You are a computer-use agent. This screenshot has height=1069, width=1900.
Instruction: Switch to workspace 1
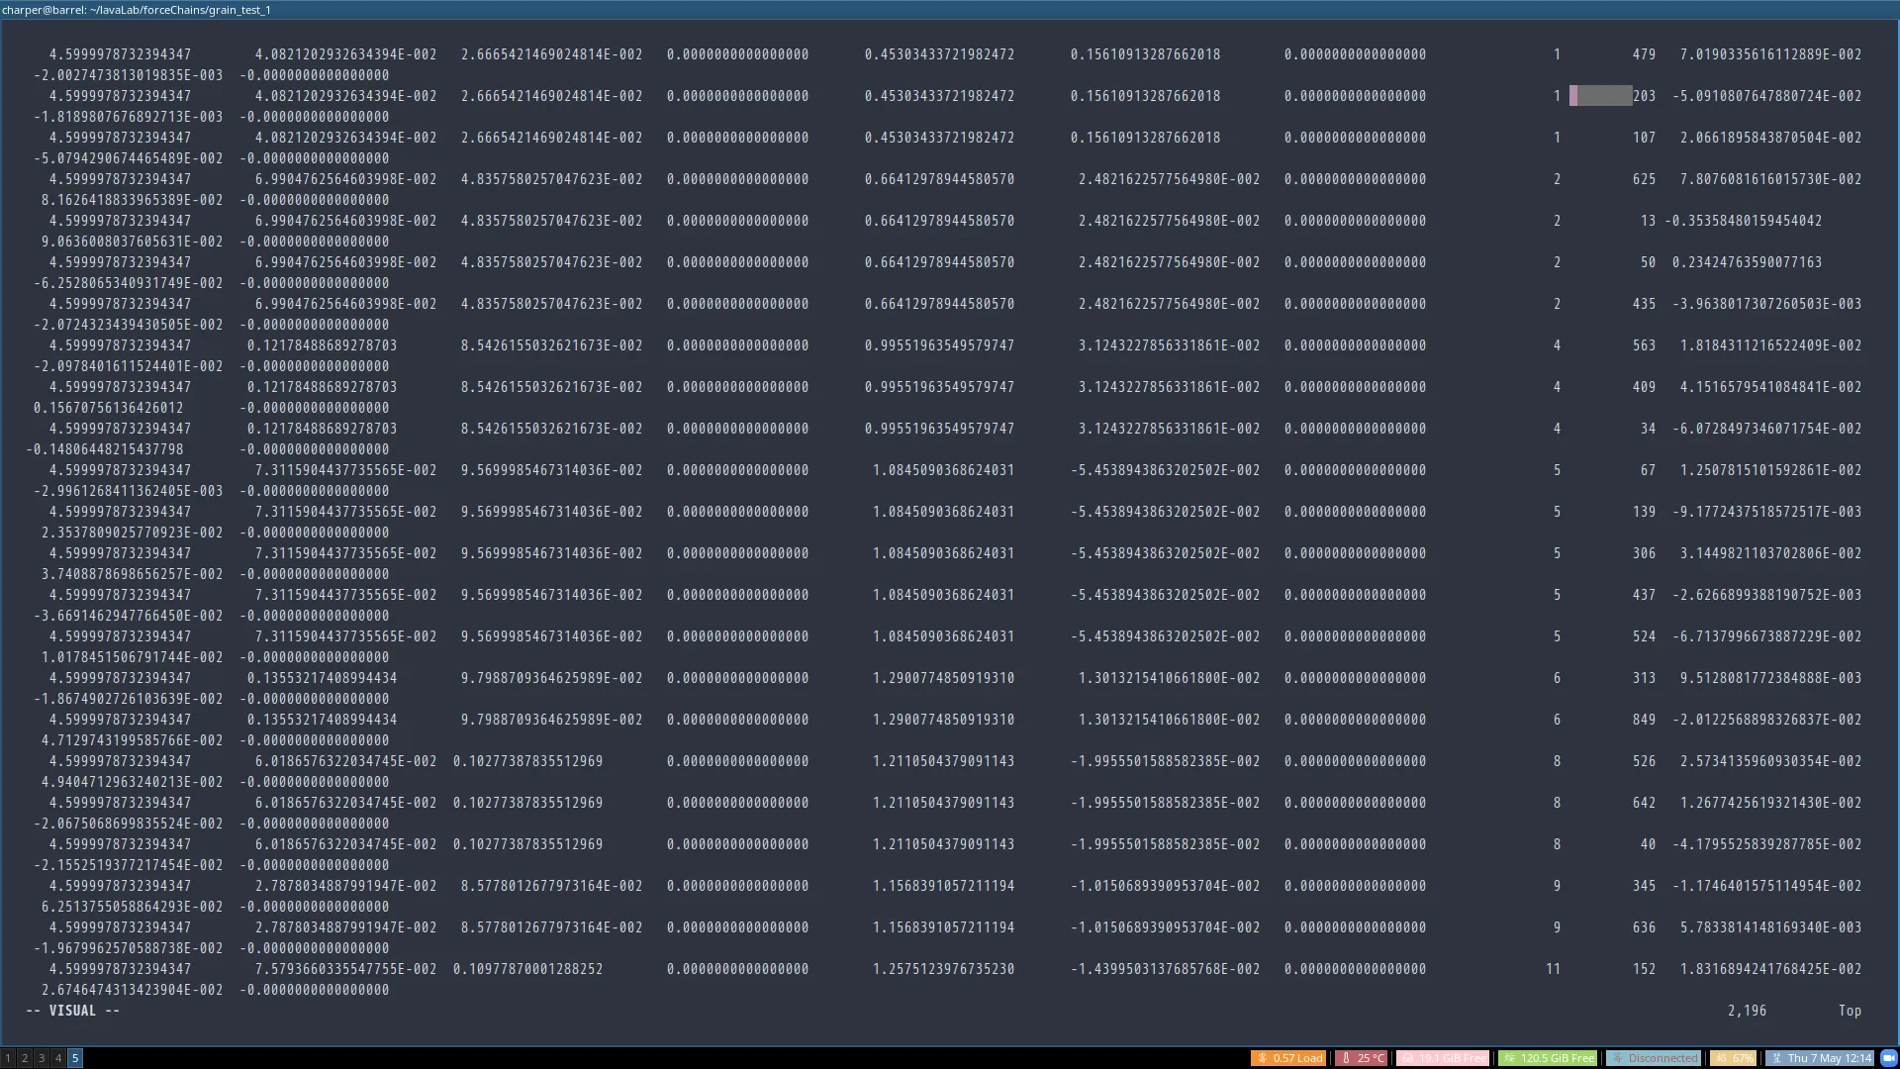click(x=8, y=1058)
